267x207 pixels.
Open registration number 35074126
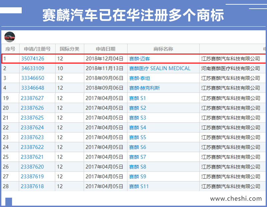tap(33, 59)
